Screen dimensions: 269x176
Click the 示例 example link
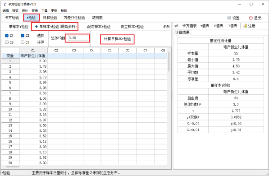pos(166,27)
